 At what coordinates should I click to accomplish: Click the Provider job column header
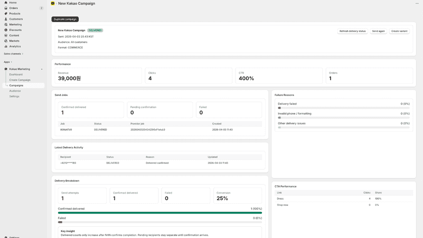(x=137, y=124)
